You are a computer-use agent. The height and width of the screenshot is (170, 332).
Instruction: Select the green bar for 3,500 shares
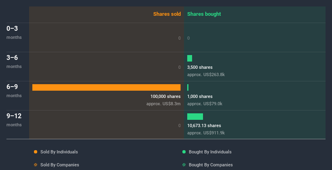click(190, 58)
